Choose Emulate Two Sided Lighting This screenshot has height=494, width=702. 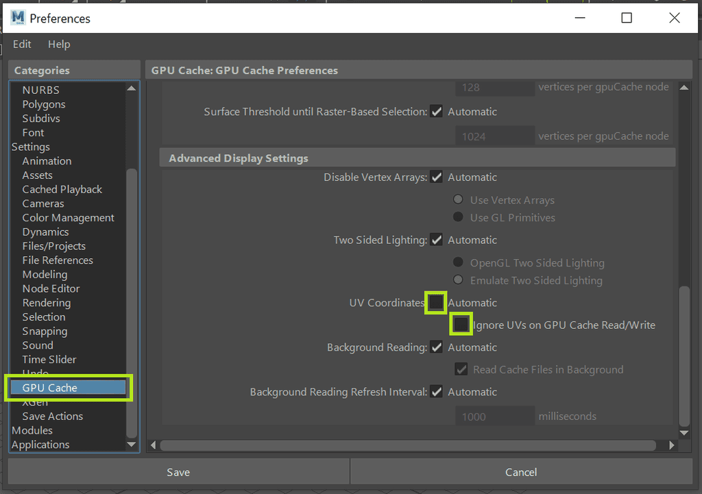point(458,280)
